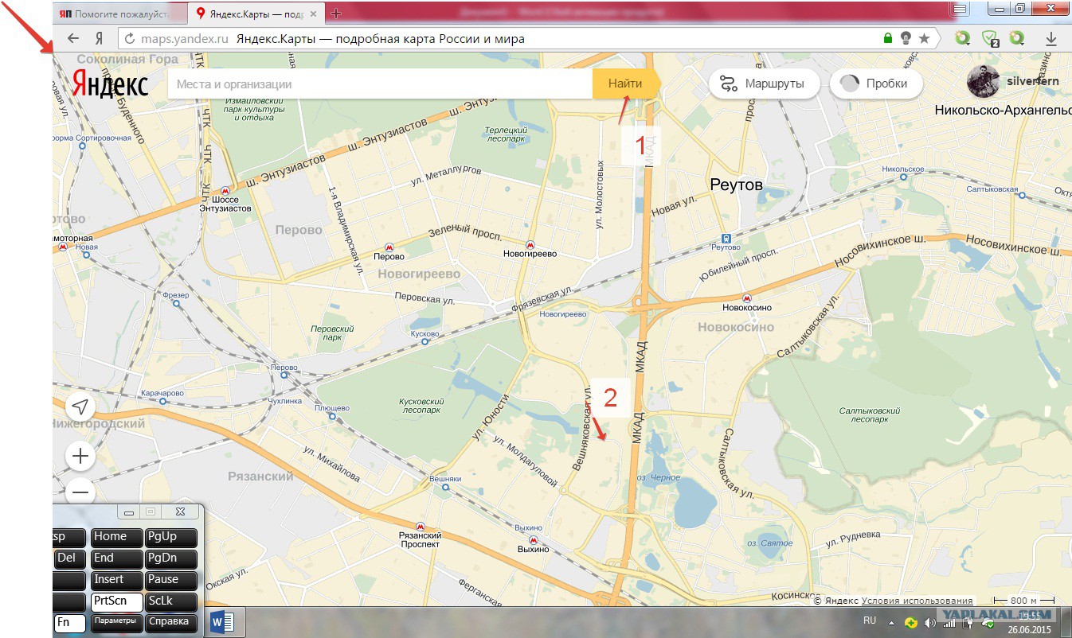This screenshot has height=638, width=1072.
Task: Open Маршруты route planner
Action: tap(764, 84)
